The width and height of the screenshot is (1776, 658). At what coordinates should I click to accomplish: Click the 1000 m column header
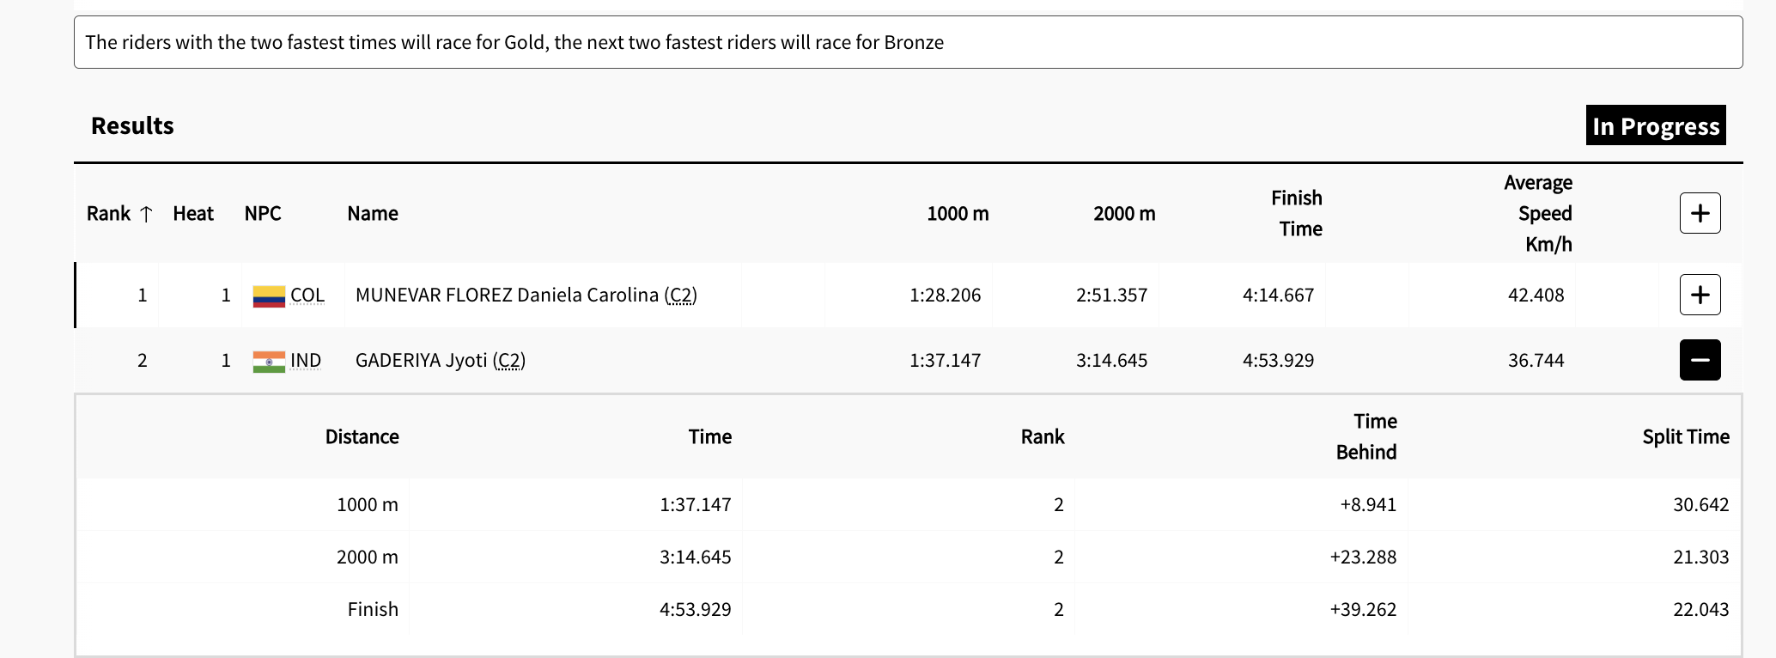958,214
